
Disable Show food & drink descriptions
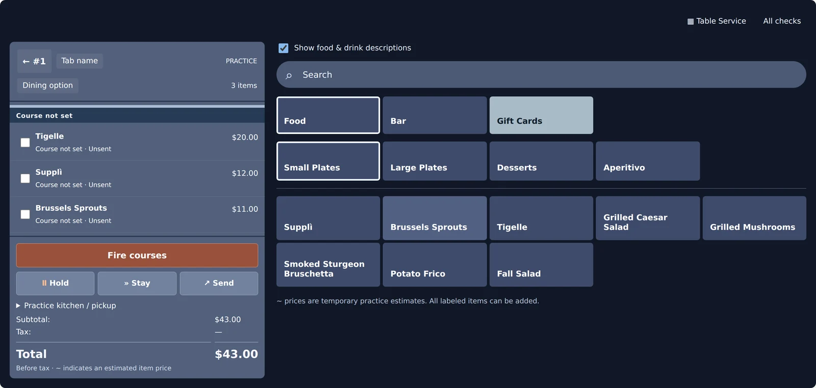(284, 48)
